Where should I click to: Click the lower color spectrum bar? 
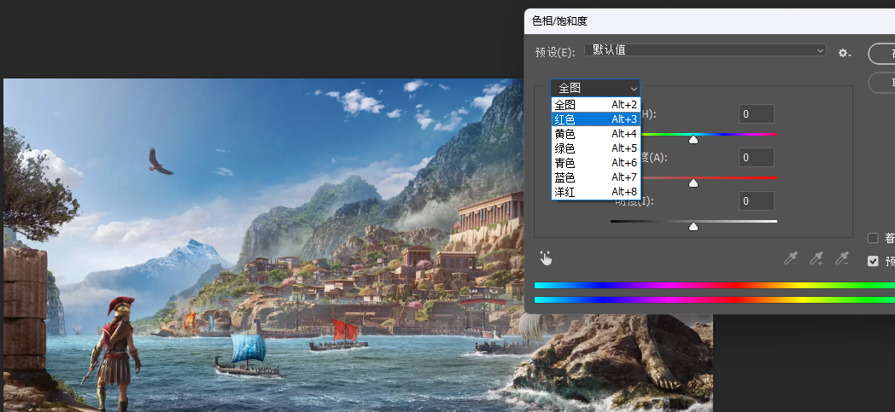pyautogui.click(x=715, y=299)
